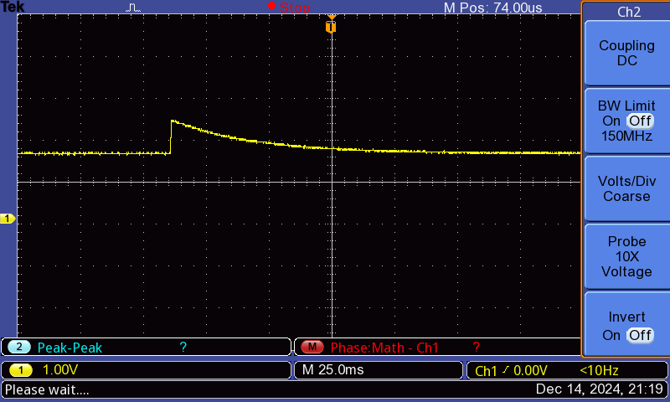Toggle the BW Limit 150MHz setting
This screenshot has width=670, height=402.
pos(626,121)
